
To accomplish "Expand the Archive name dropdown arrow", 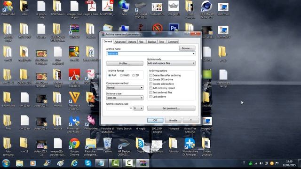I will (193, 54).
